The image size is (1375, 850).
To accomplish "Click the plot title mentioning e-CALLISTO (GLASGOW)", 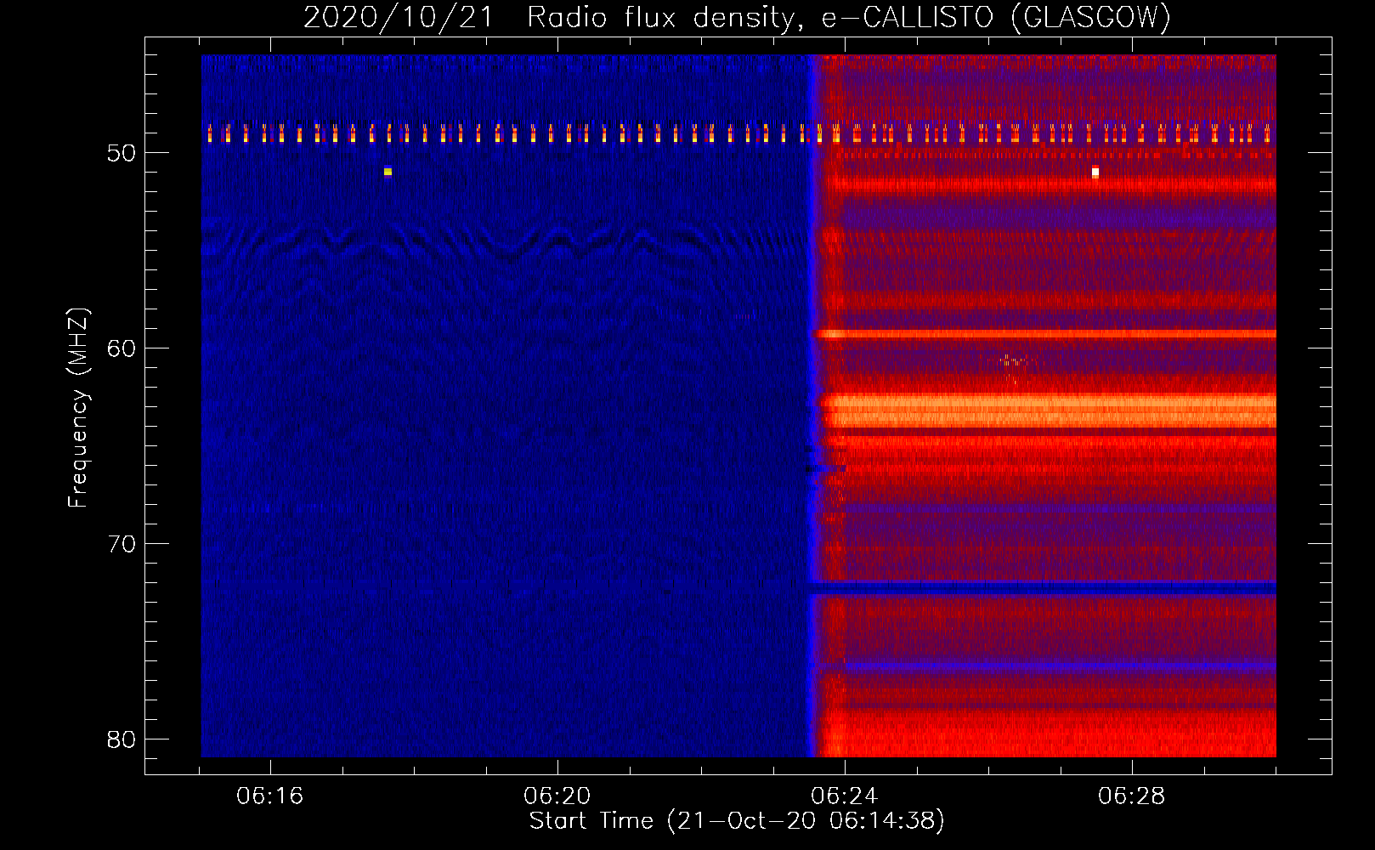I will point(737,17).
